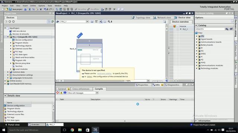Collapse the Details view section
Image resolution: width=238 pixels, height=133 pixels.
tap(5, 96)
